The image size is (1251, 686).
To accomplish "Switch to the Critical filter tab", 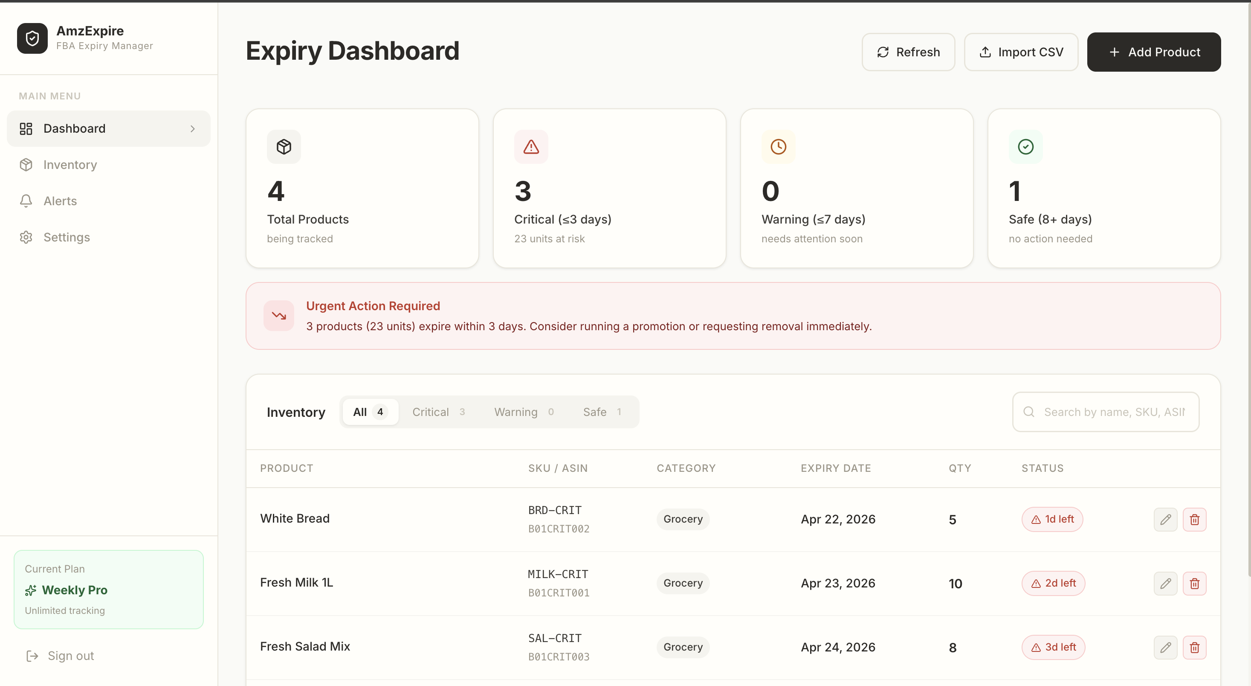I will [x=438, y=412].
